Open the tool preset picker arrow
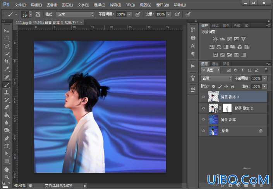The width and height of the screenshot is (273, 189). coord(16,14)
